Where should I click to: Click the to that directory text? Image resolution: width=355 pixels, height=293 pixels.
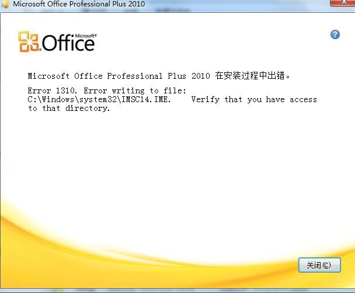69,109
